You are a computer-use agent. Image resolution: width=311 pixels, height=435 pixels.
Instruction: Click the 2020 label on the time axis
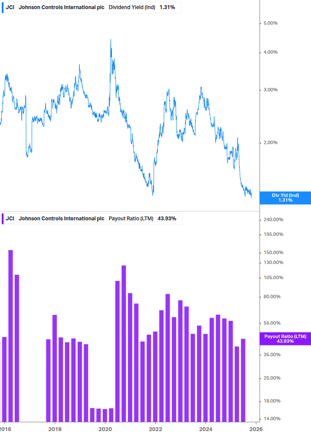pyautogui.click(x=105, y=429)
